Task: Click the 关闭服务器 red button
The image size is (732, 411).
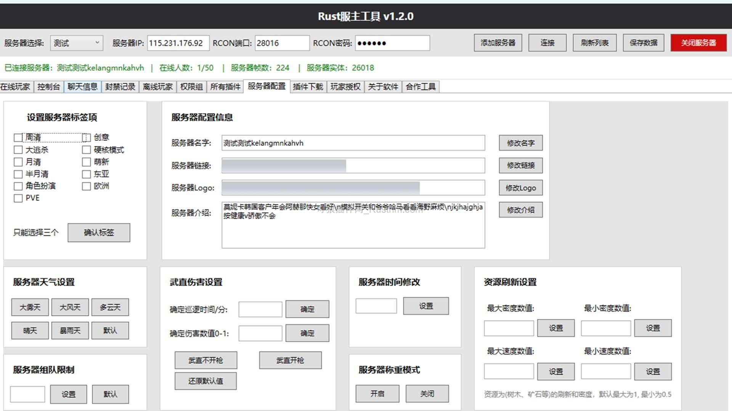Action: pyautogui.click(x=698, y=43)
